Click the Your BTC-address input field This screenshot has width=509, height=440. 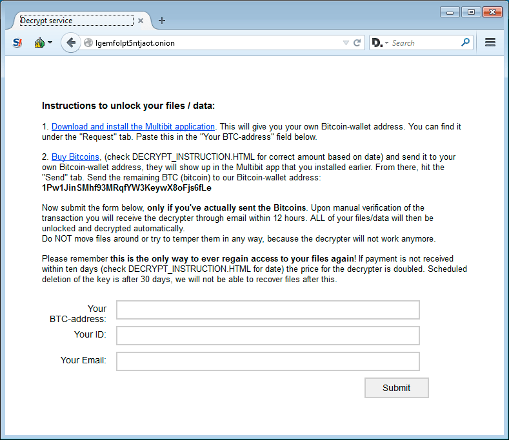pos(268,310)
